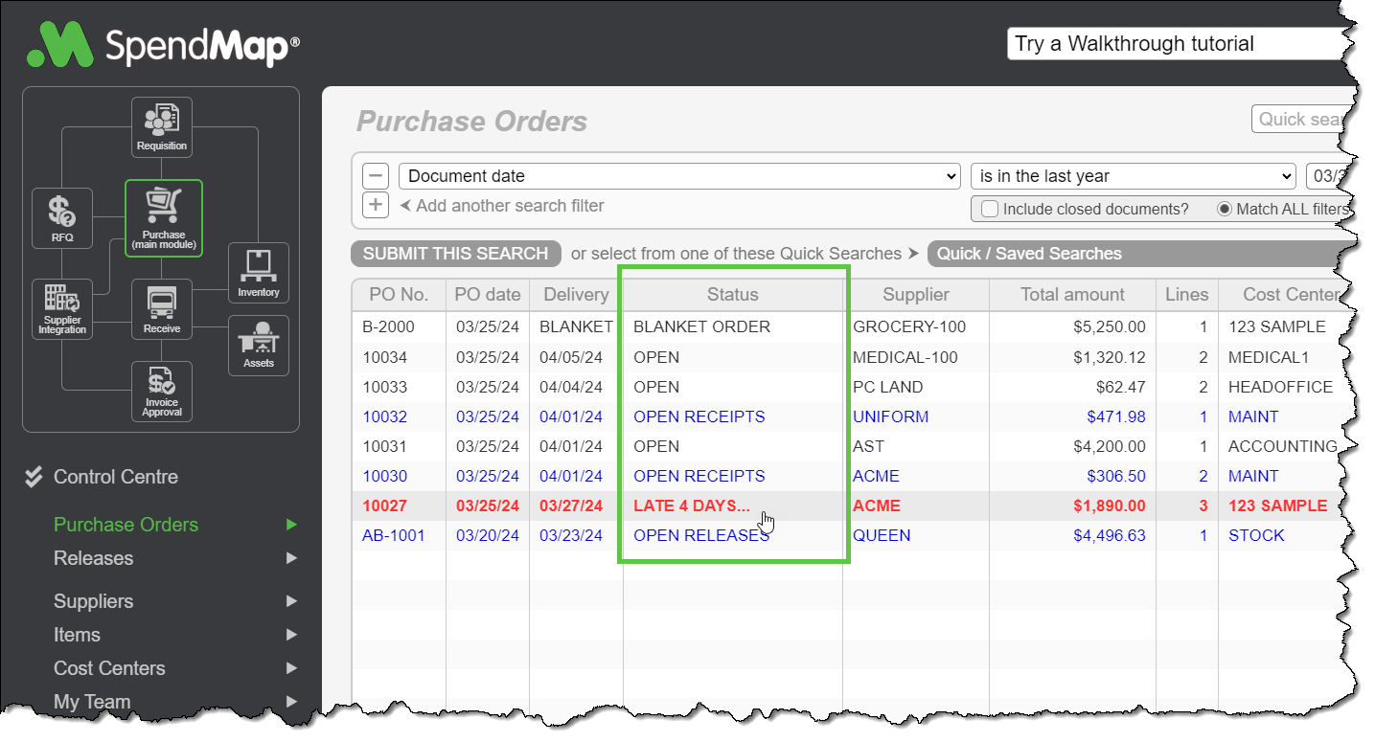Open purchase order 10032

(393, 416)
